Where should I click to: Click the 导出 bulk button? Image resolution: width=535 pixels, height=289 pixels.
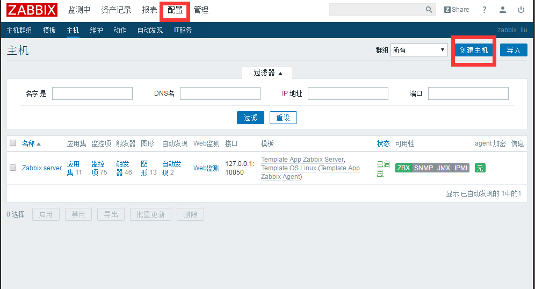tap(111, 214)
